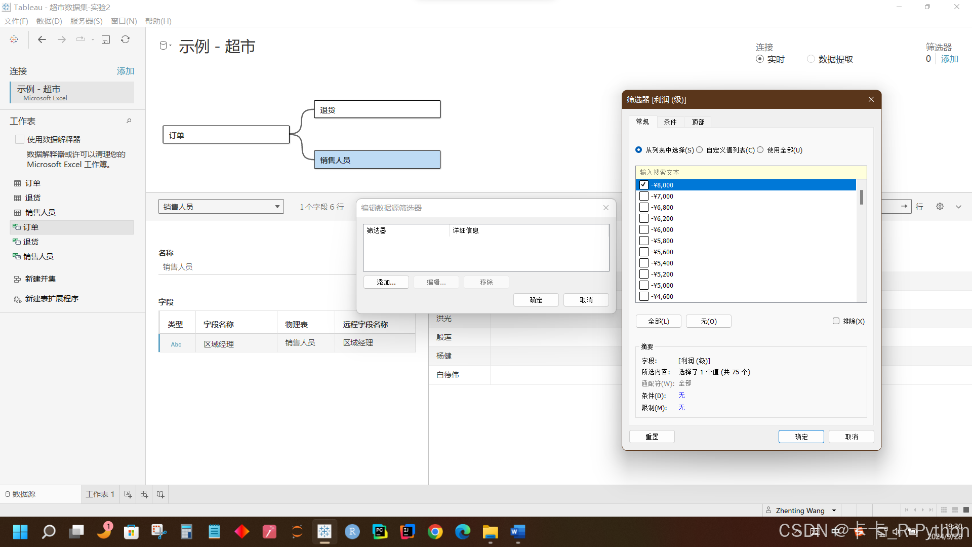Viewport: 972px width, 547px height.
Task: Click the new story icon
Action: [x=160, y=494]
